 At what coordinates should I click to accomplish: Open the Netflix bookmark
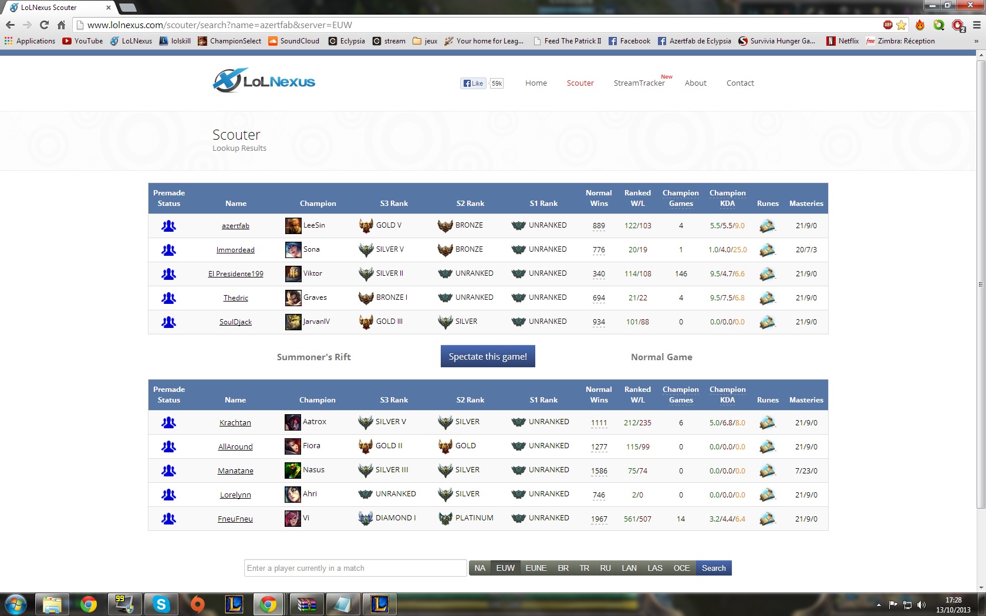843,41
